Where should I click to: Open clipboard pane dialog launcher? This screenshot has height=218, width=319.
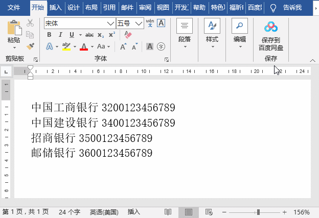[x=36, y=60]
